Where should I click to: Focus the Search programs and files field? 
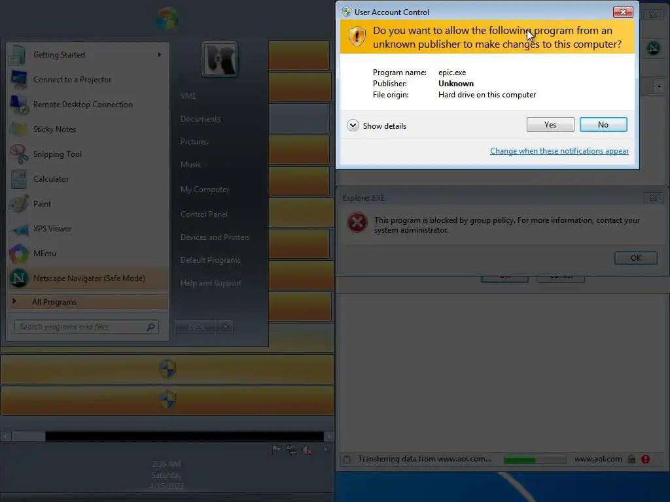[x=86, y=327]
